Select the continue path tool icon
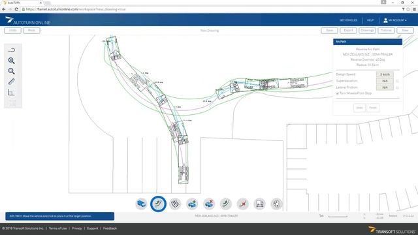The height and width of the screenshot is (235, 418). (226, 204)
